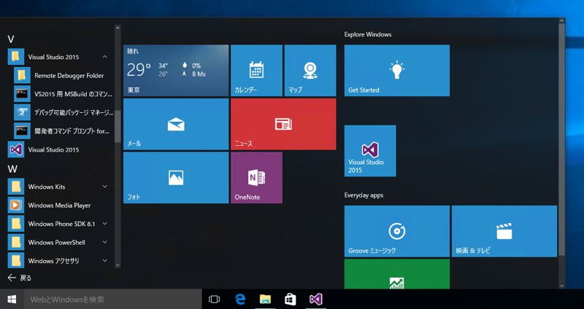
Task: Launch Microsoft Edge from the taskbar
Action: (x=240, y=300)
